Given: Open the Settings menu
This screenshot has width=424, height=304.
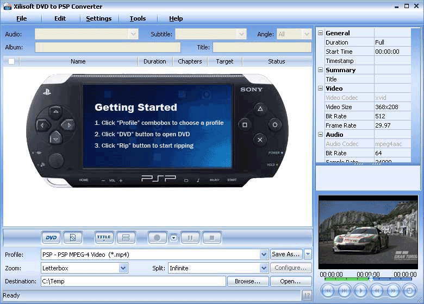Looking at the screenshot, I should [98, 18].
